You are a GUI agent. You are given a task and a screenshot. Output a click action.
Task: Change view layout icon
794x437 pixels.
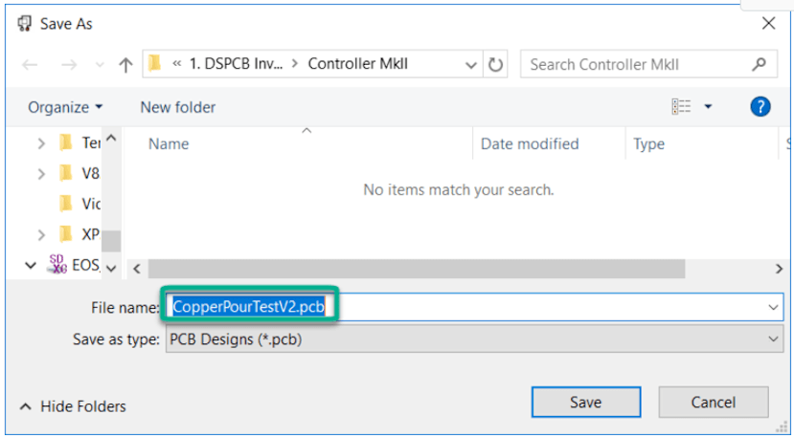tap(681, 106)
